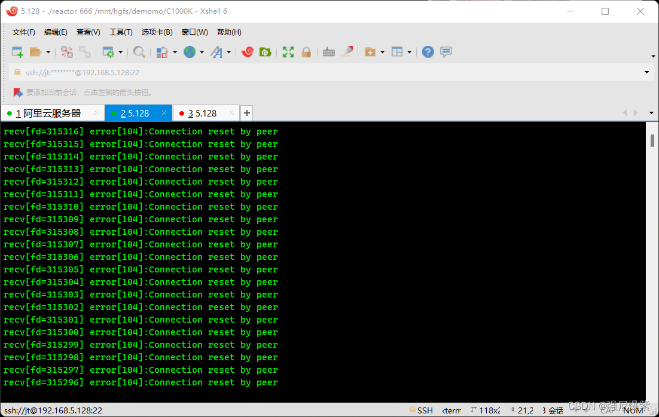Click the Find magnifier icon
The height and width of the screenshot is (417, 659).
[x=139, y=52]
